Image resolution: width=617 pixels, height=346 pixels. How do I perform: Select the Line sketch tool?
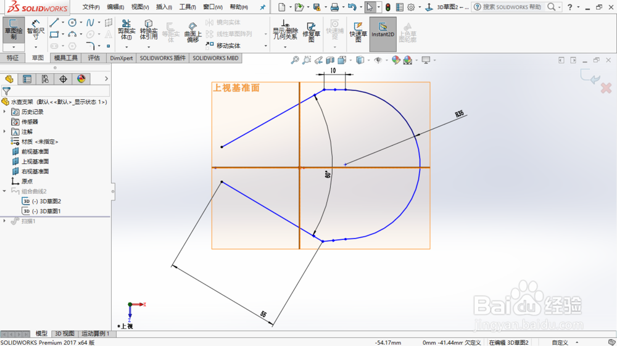[54, 23]
